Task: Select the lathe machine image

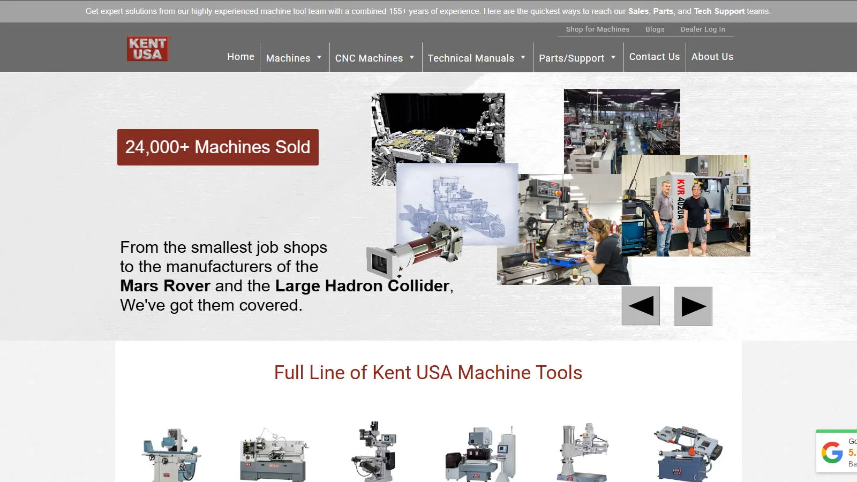Action: pyautogui.click(x=274, y=454)
